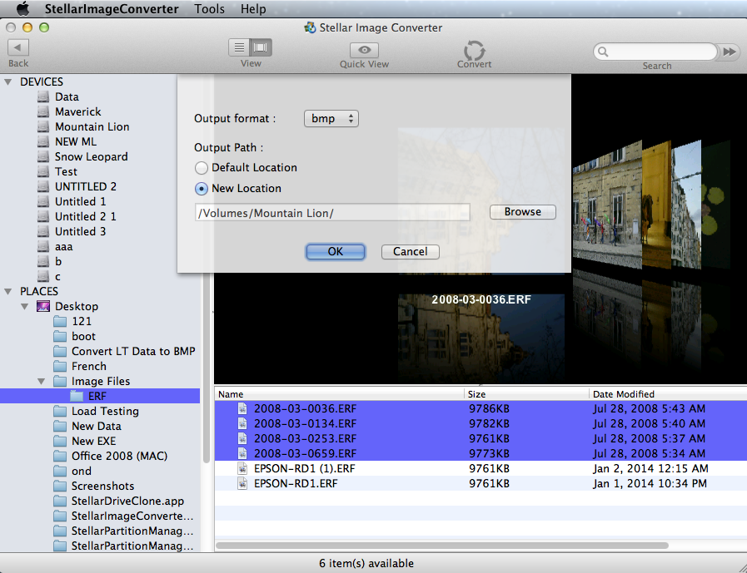
Task: Collapse the DEVICES section
Action: 8,82
